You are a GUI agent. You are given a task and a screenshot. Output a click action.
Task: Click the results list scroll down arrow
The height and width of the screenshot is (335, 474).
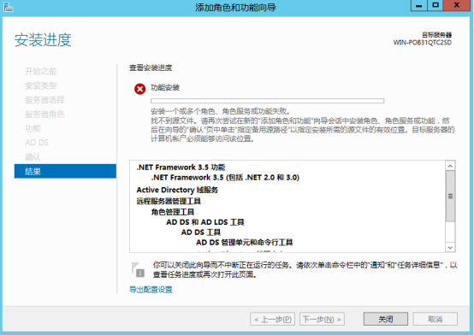tap(450, 247)
